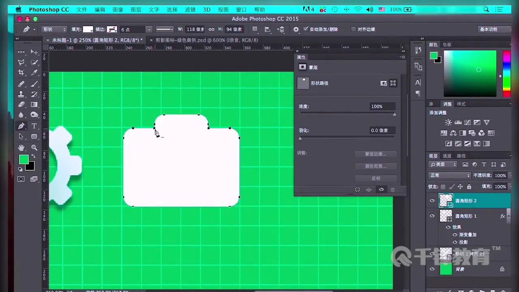Image resolution: width=519 pixels, height=292 pixels.
Task: Select the Move tool
Action: point(34,52)
